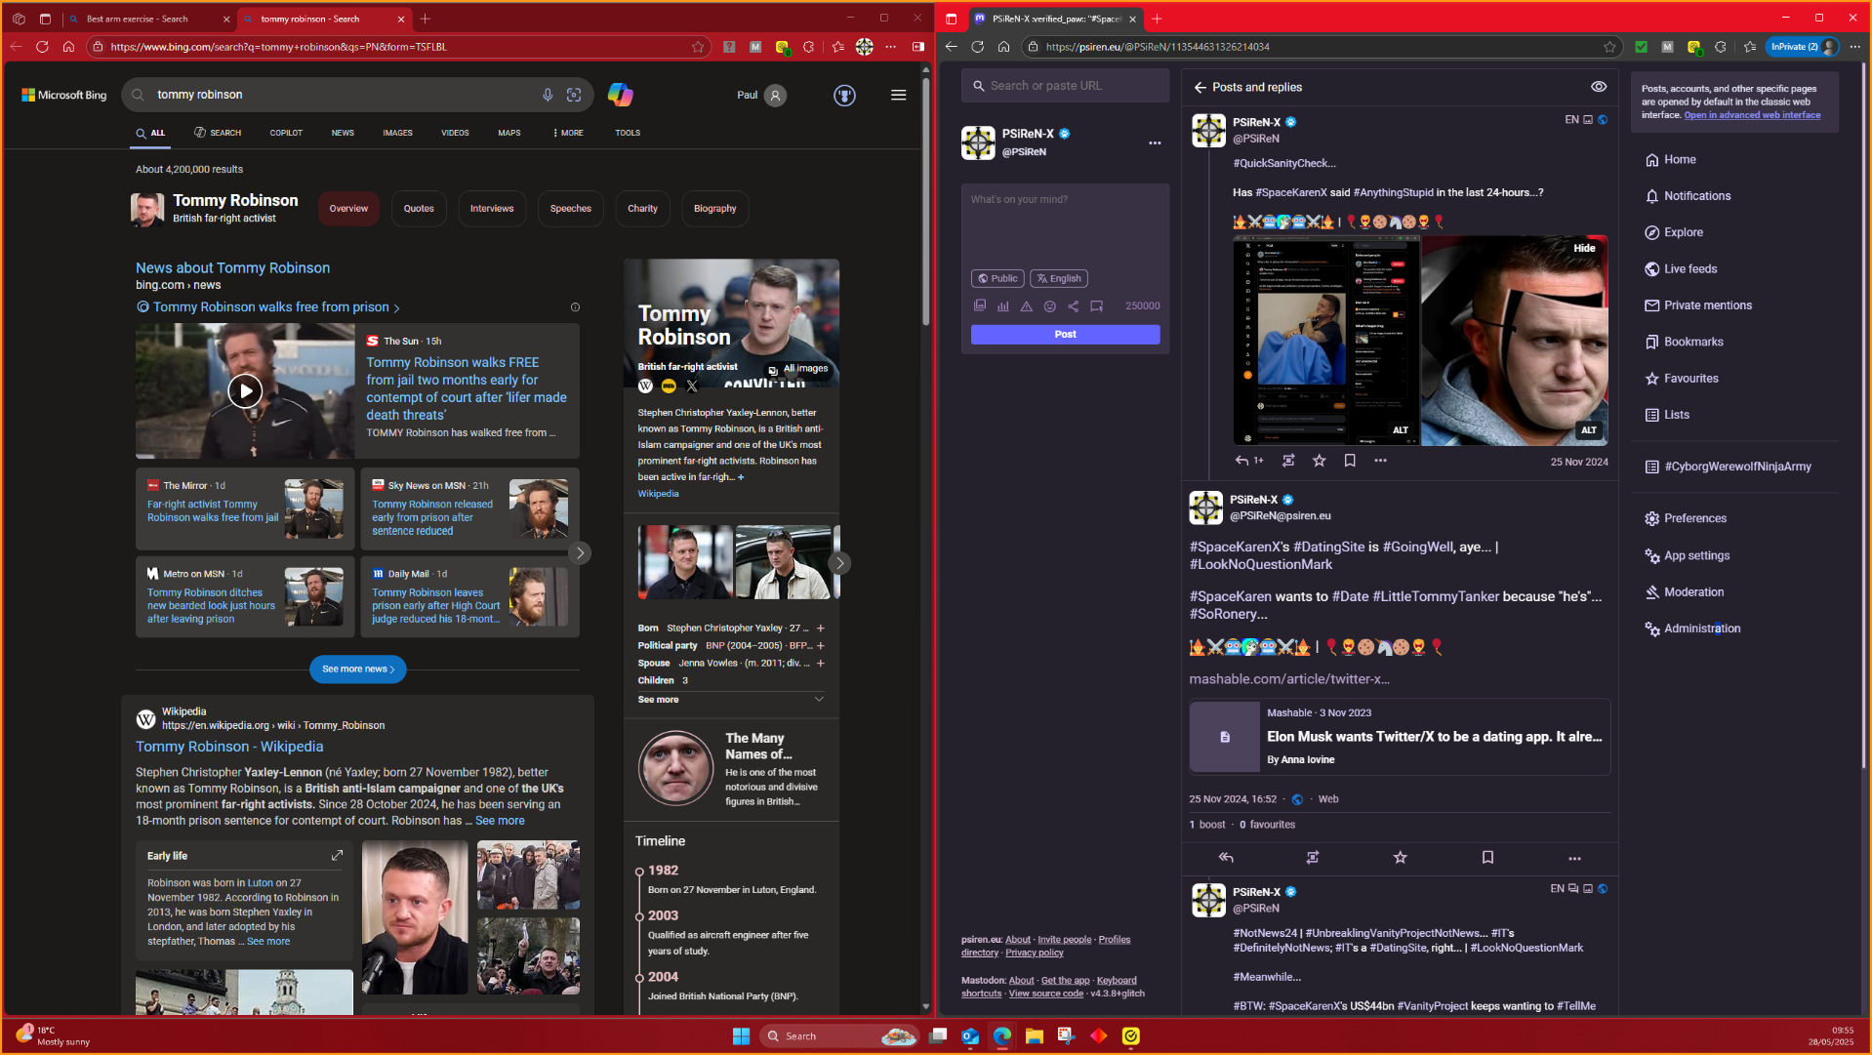Add a poll to the new post

1002,306
